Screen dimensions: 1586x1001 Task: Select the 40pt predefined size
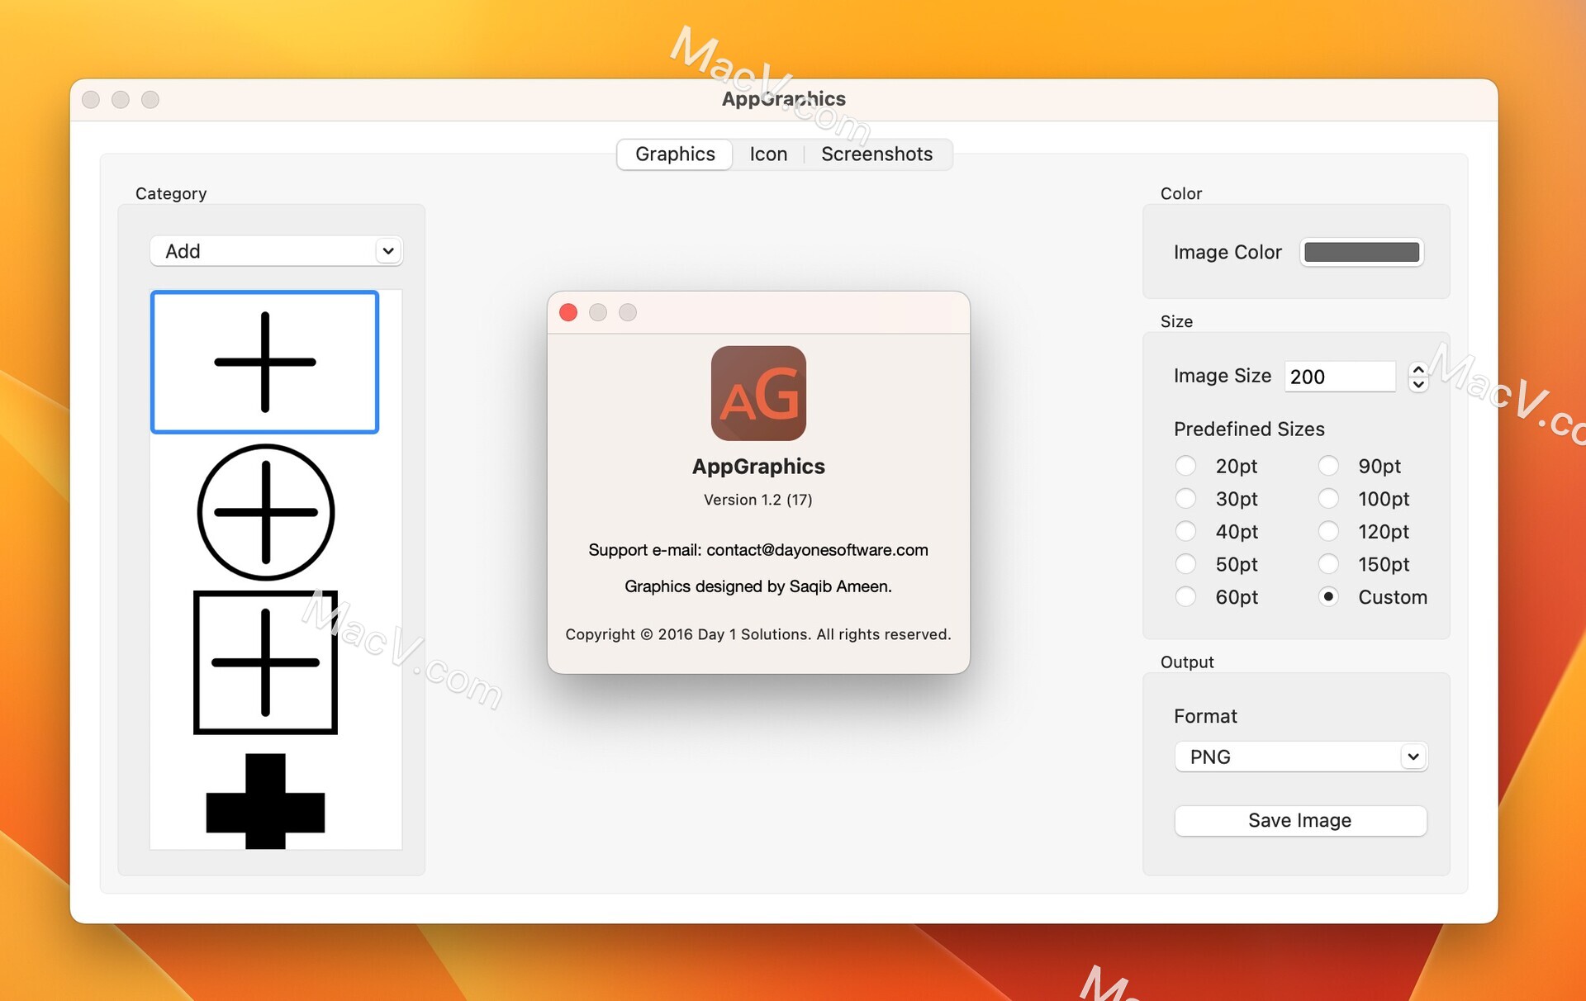point(1185,531)
